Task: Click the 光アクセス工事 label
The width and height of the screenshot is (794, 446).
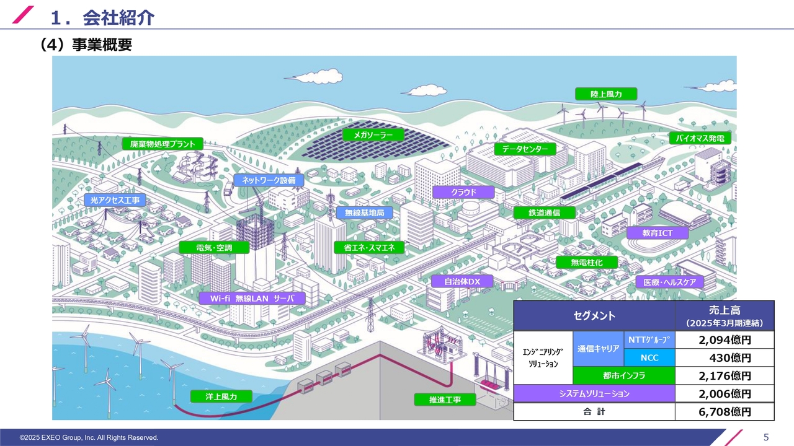Action: (115, 200)
